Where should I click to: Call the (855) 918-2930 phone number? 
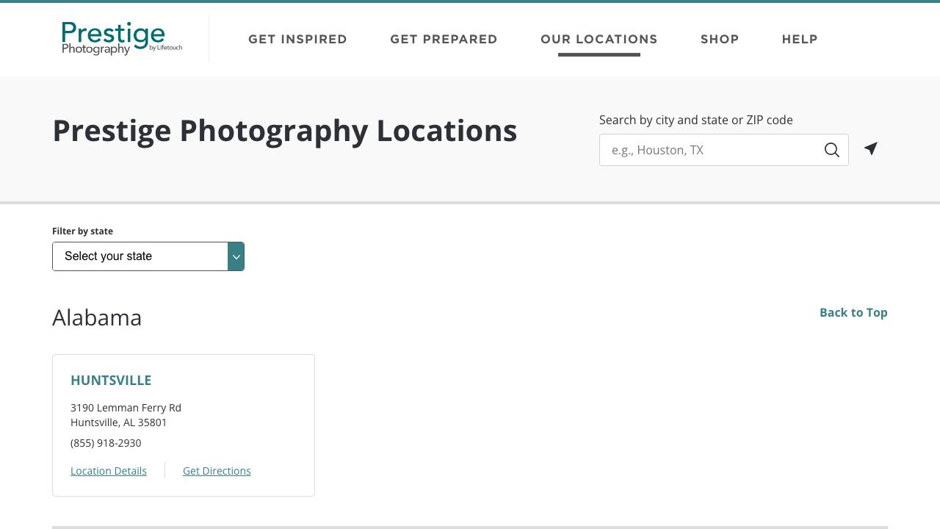106,443
